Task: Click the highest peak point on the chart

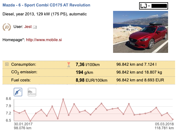Action: pyautogui.click(x=63, y=99)
